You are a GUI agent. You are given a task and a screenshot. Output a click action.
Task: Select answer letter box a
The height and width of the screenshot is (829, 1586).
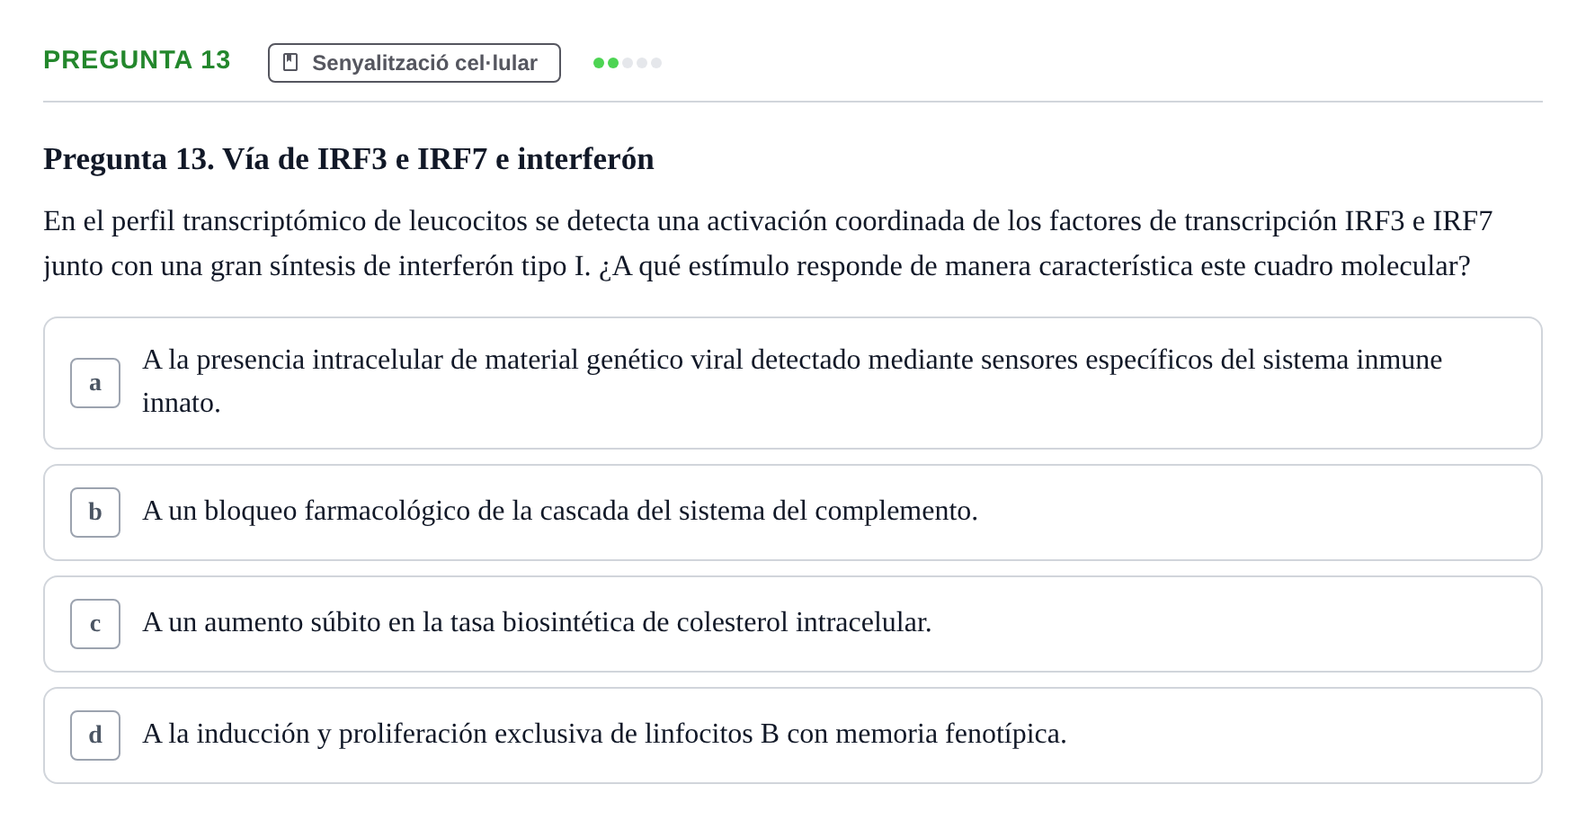[95, 383]
